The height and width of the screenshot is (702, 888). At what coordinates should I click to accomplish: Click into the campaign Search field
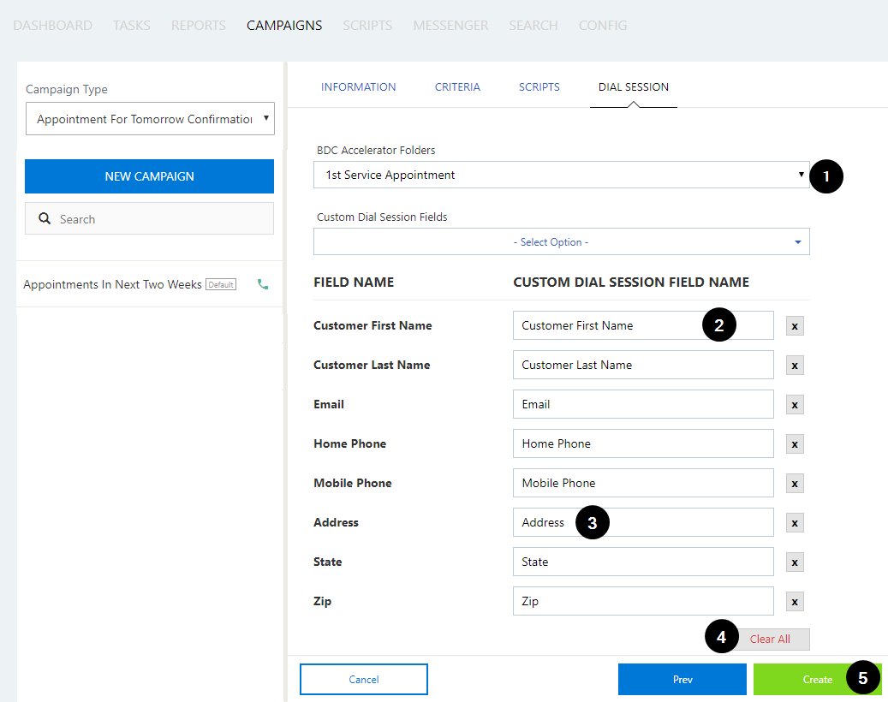pyautogui.click(x=150, y=218)
